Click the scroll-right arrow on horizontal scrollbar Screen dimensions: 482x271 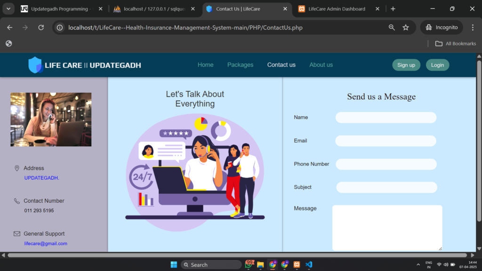click(473, 255)
